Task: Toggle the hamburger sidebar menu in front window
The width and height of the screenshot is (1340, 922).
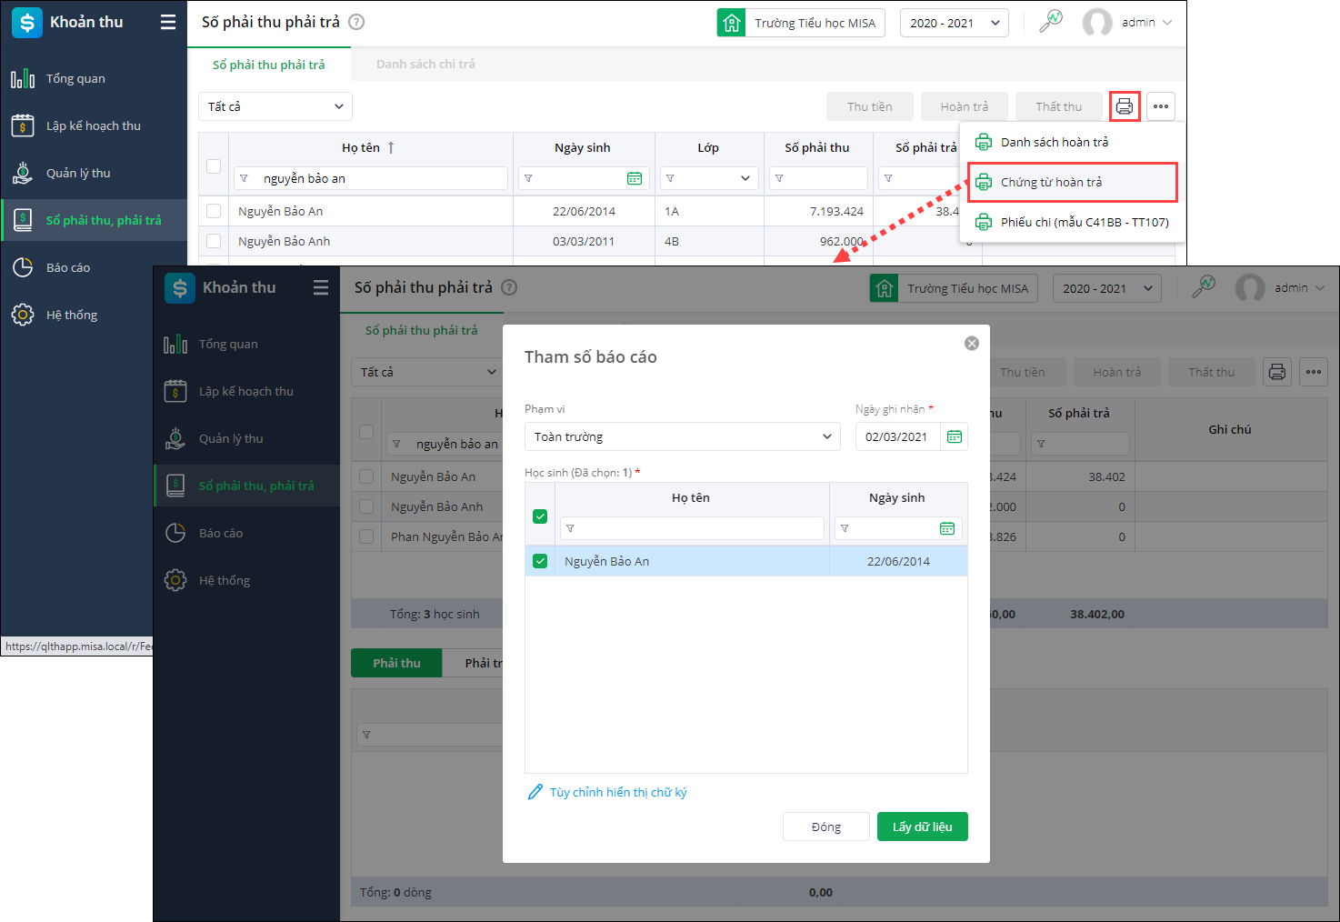Action: (321, 288)
